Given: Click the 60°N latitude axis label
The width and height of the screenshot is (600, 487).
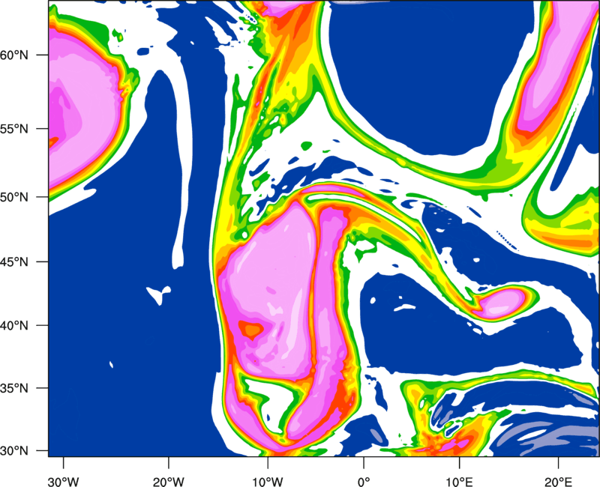Looking at the screenshot, I should 14,55.
